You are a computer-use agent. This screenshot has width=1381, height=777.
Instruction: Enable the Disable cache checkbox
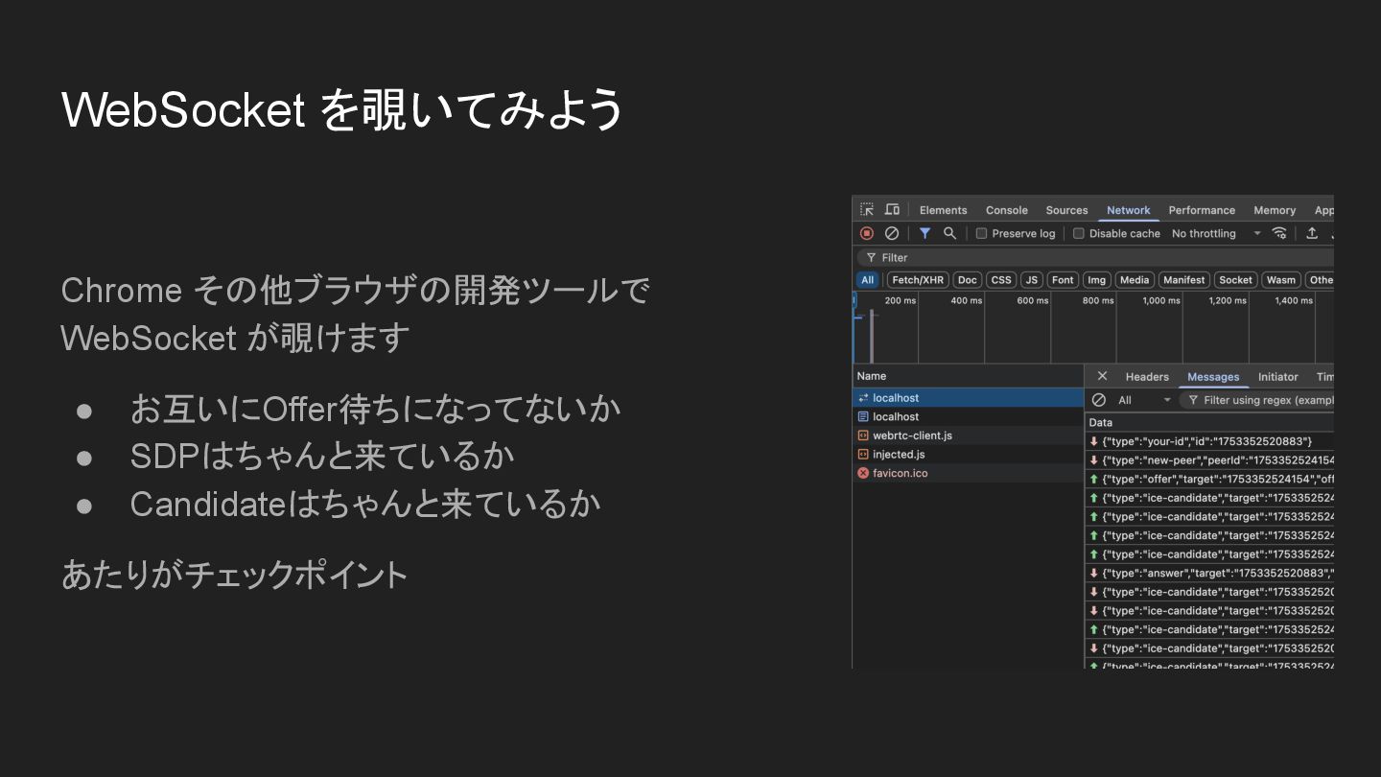tap(1078, 233)
